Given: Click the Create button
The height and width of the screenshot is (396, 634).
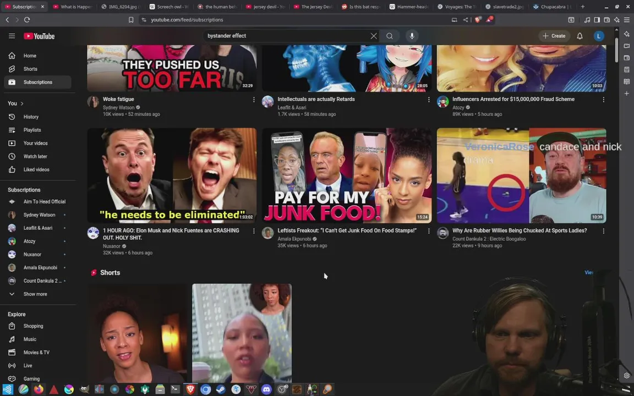Looking at the screenshot, I should pos(554,36).
